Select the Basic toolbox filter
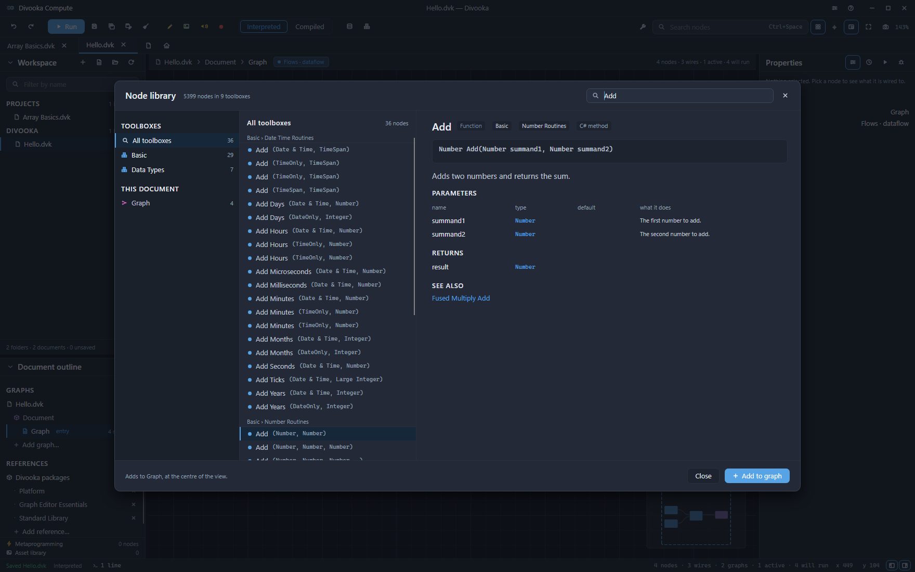 [x=177, y=155]
